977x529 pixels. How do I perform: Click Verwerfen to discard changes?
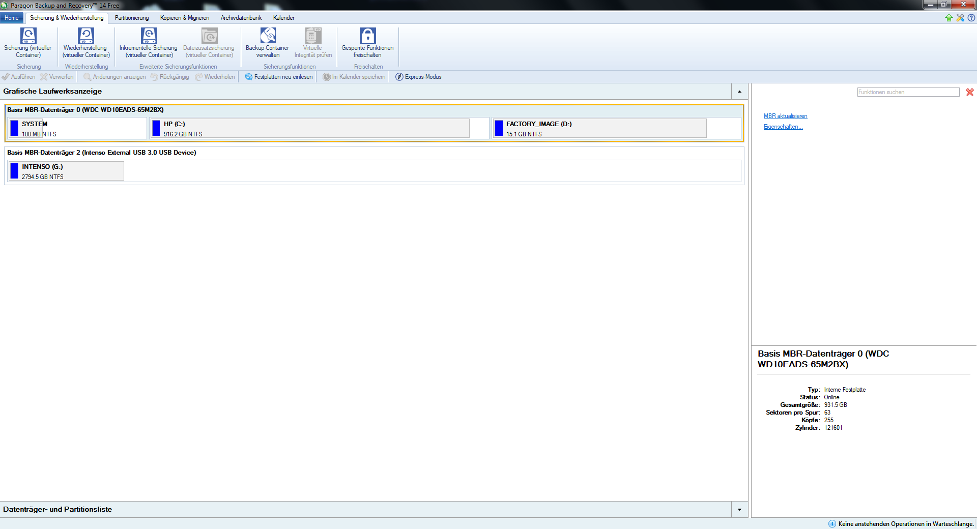[x=57, y=77]
